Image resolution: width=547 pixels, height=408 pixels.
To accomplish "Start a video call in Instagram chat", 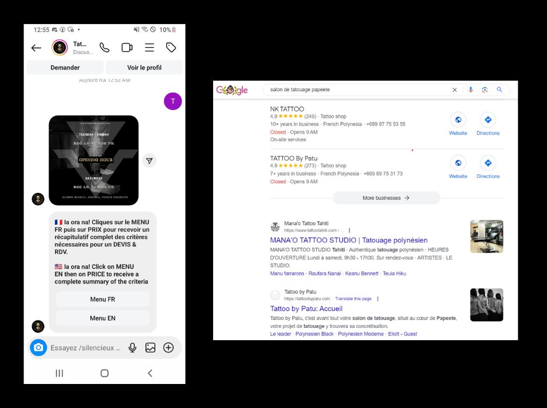I will (x=127, y=48).
